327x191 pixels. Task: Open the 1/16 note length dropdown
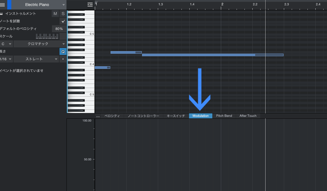tap(6, 59)
